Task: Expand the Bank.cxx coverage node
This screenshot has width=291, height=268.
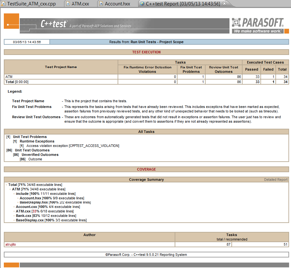Action: (x=14, y=216)
